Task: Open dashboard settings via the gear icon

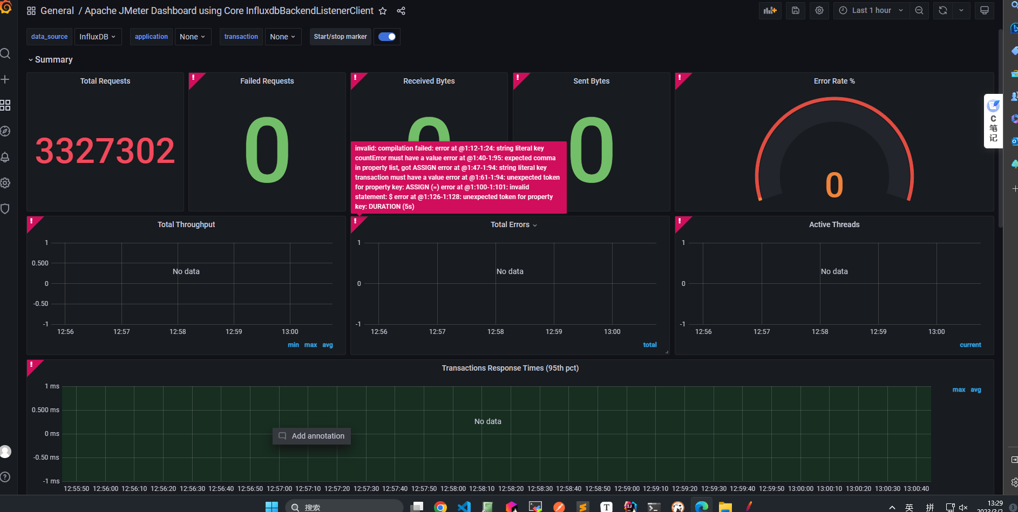Action: [819, 10]
